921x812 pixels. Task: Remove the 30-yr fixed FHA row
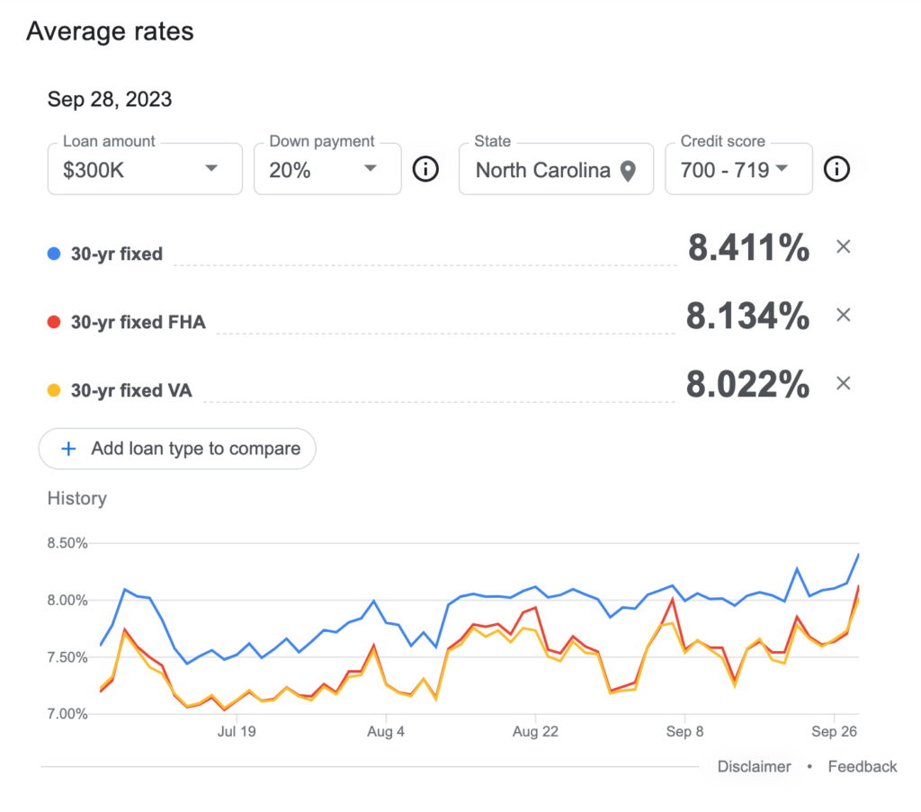point(844,316)
